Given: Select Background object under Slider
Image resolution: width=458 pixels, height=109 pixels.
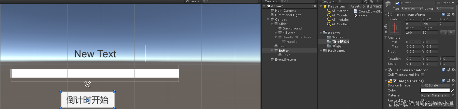Looking at the screenshot, I should [290, 28].
